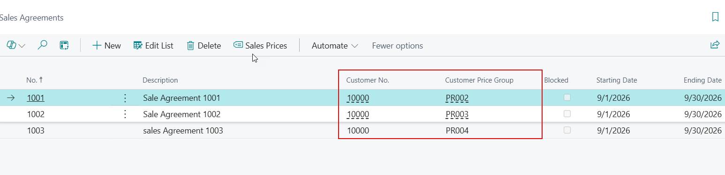Sort by No. column header
This screenshot has height=175, width=725.
point(35,80)
